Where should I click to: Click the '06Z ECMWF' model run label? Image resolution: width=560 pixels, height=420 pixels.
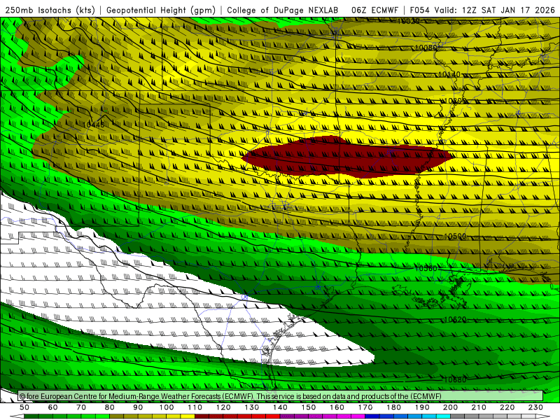374,10
